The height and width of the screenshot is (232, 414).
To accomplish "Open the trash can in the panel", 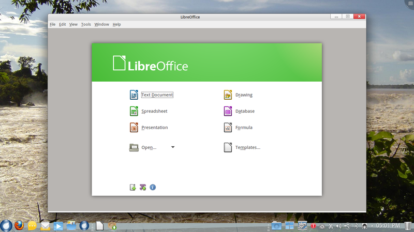I will tap(408, 226).
